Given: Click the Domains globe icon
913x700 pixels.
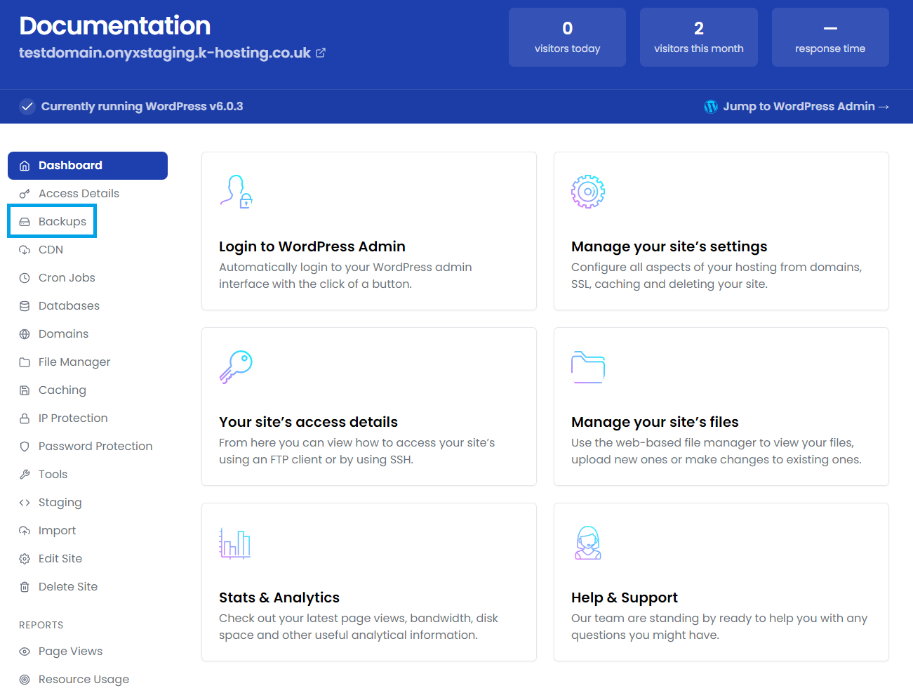Looking at the screenshot, I should click(x=25, y=334).
